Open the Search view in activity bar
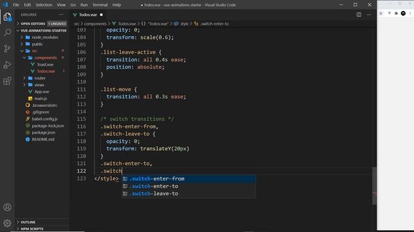This screenshot has height=232, width=414. (7, 32)
